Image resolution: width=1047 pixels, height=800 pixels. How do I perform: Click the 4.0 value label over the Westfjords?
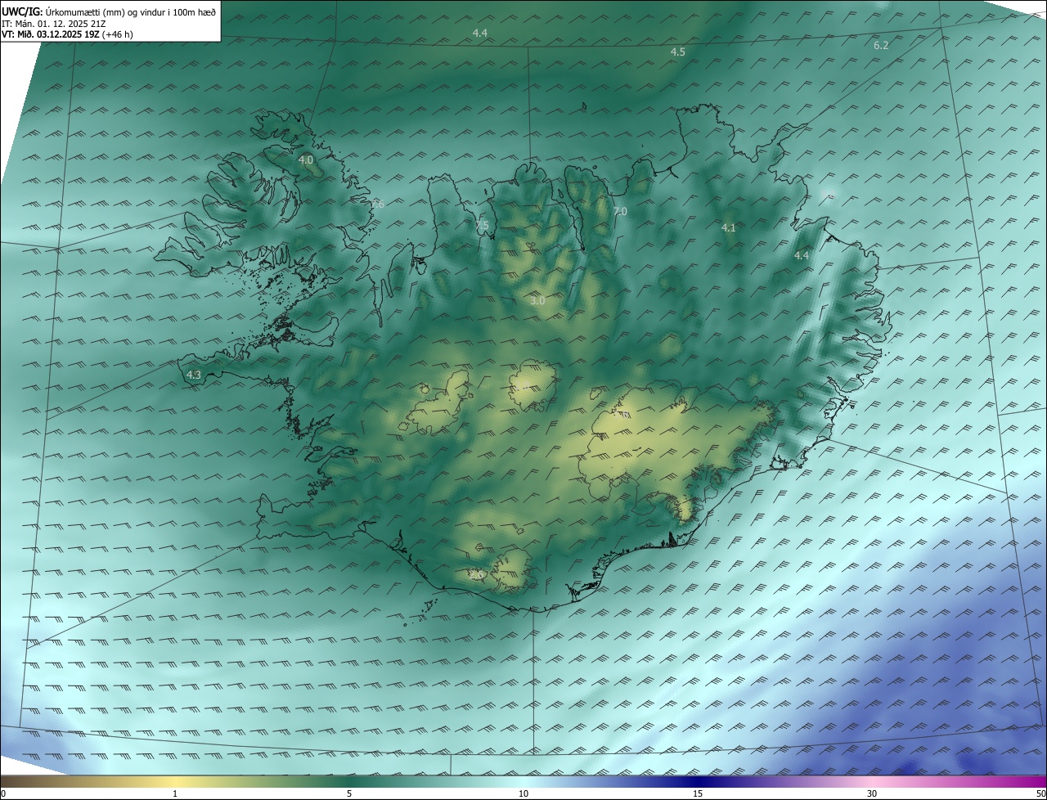click(305, 160)
